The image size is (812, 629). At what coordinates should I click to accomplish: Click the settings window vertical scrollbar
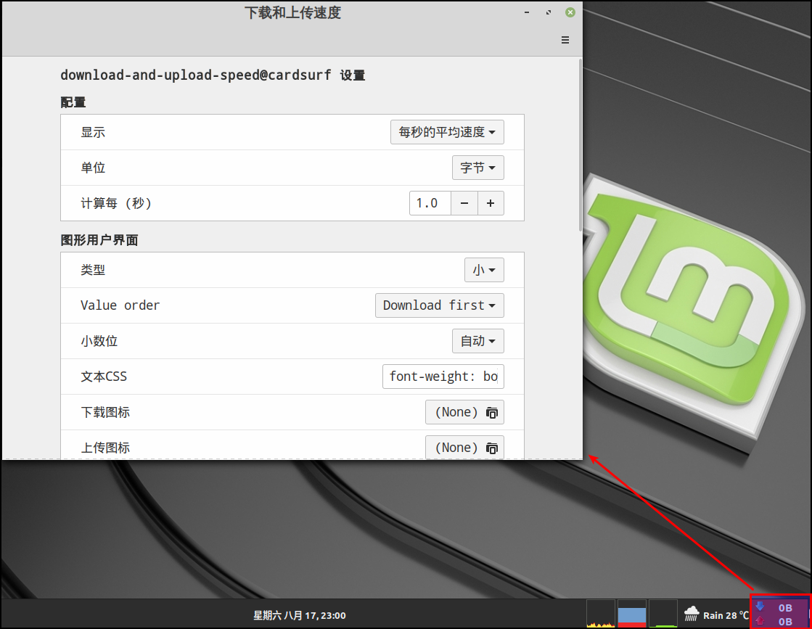pos(579,145)
